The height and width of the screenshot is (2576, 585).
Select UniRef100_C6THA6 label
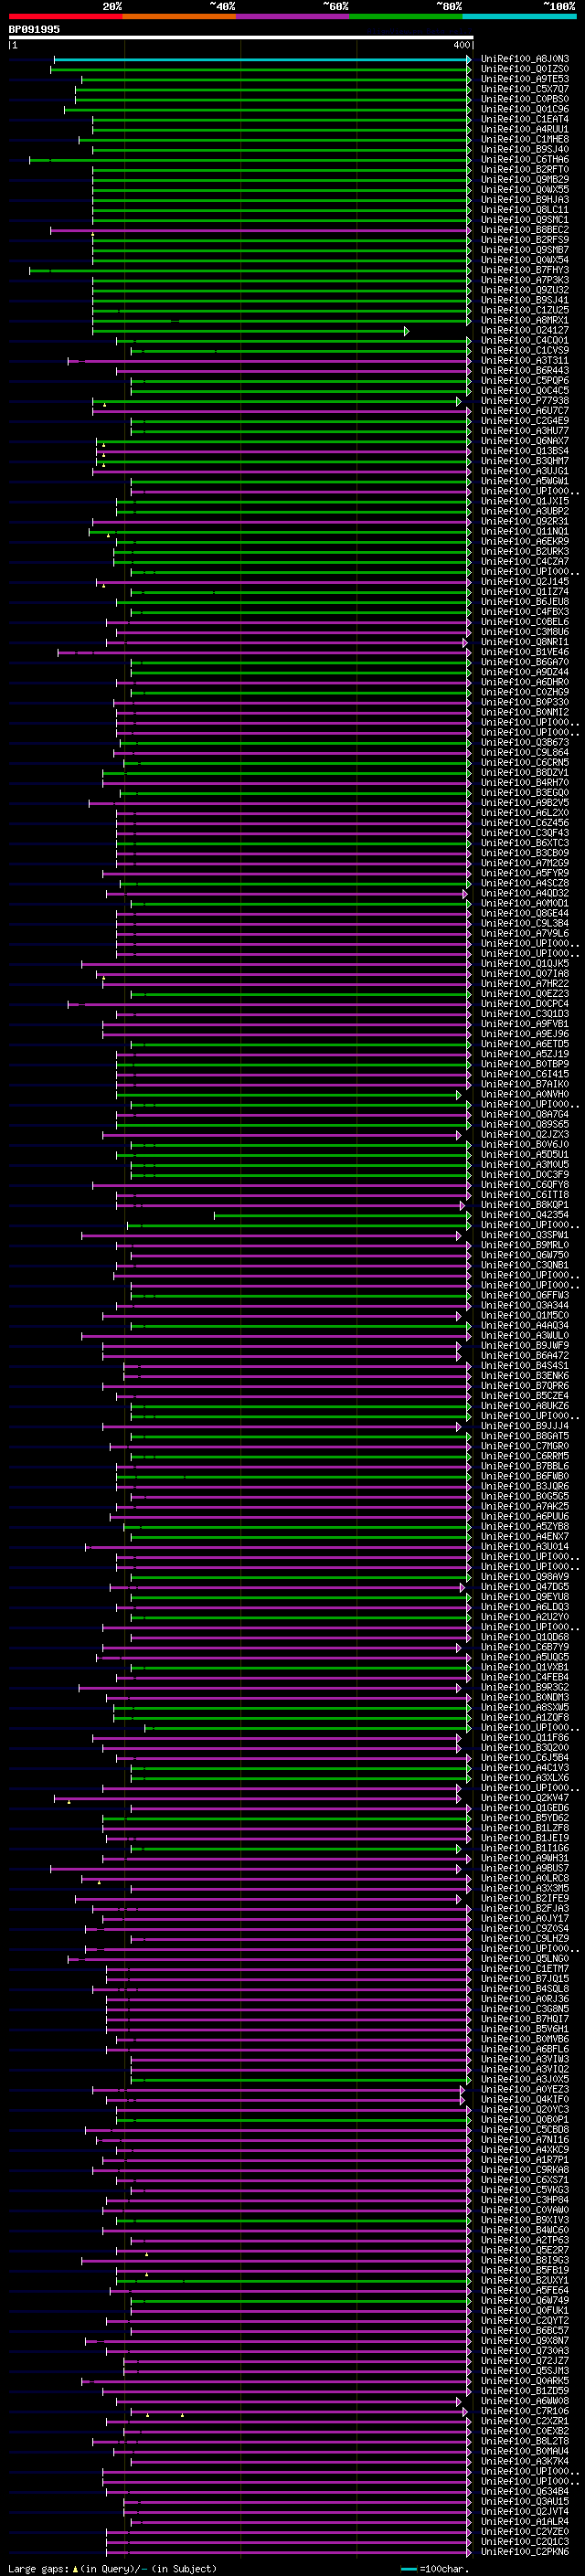(525, 160)
